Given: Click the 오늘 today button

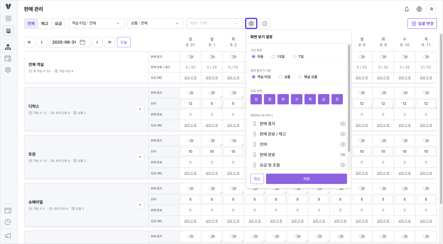Looking at the screenshot, I should click(124, 42).
